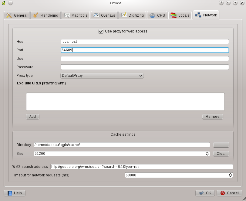Click the title bar help question mark
Screen dimensions: 246x201
click(221, 3)
